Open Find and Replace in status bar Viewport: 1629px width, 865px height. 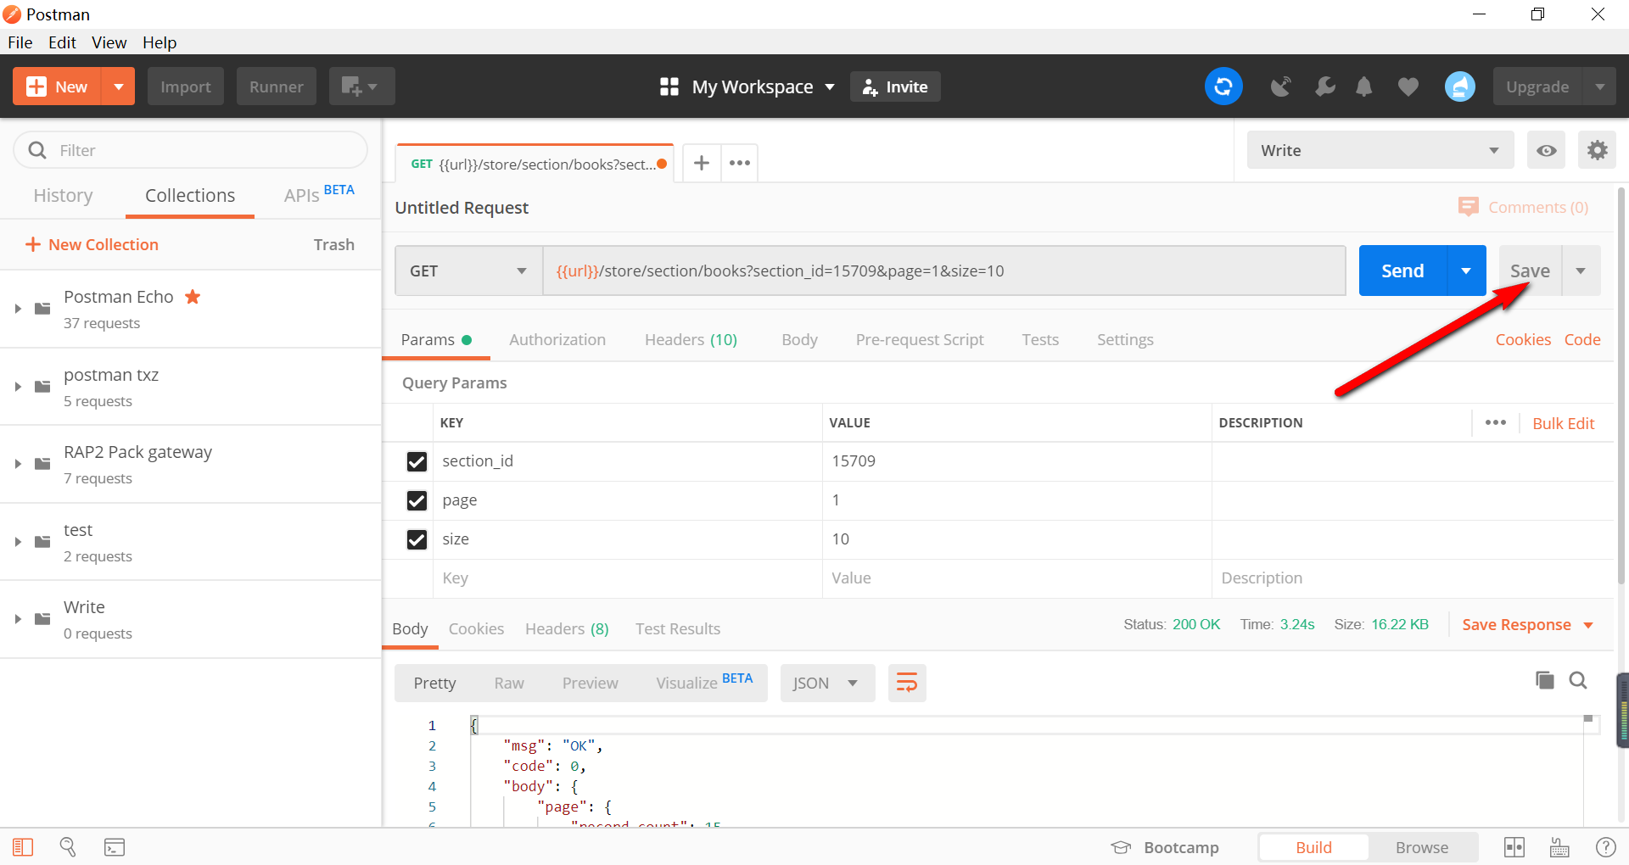68,846
